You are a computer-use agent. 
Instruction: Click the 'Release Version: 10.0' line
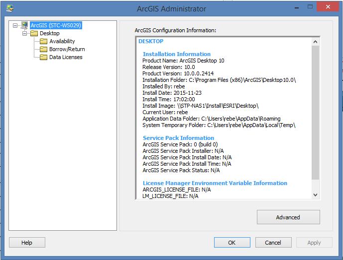coord(169,67)
